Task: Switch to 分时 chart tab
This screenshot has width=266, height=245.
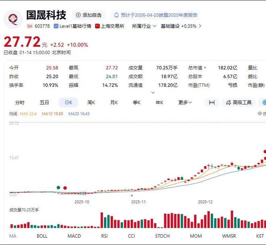Action: pos(20,102)
